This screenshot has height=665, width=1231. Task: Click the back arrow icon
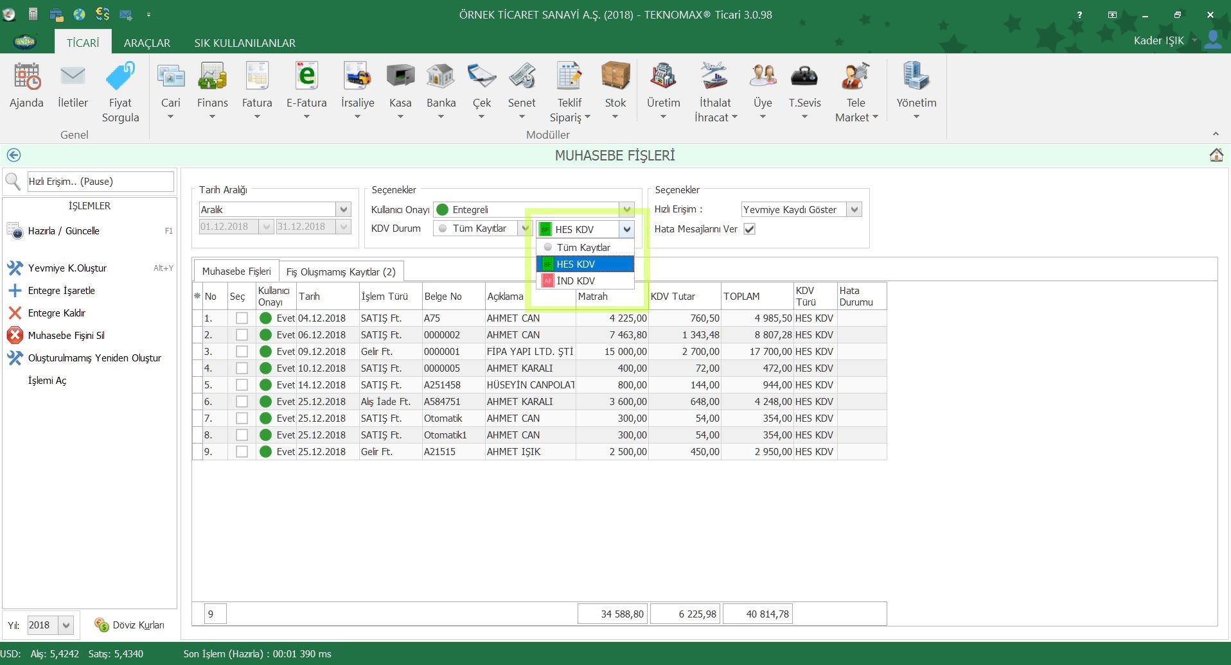[13, 155]
